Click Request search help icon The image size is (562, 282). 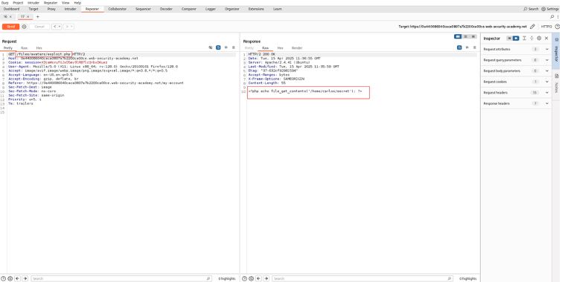click(4, 278)
